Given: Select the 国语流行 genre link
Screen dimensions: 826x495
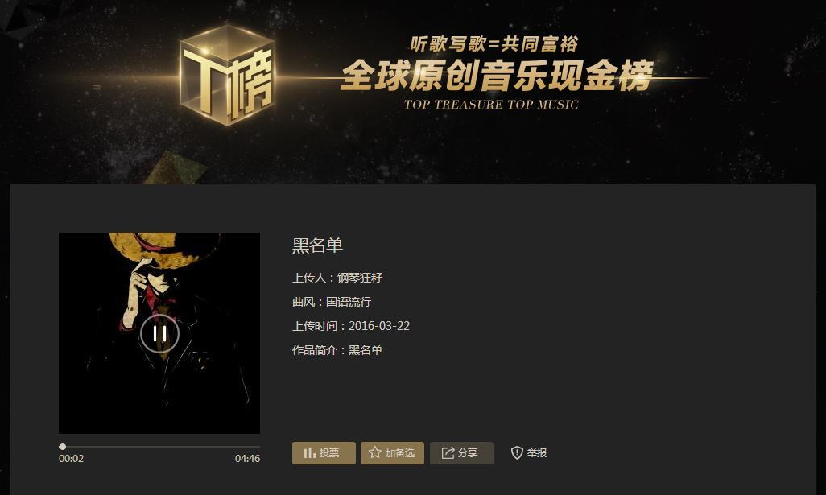Looking at the screenshot, I should tap(349, 302).
